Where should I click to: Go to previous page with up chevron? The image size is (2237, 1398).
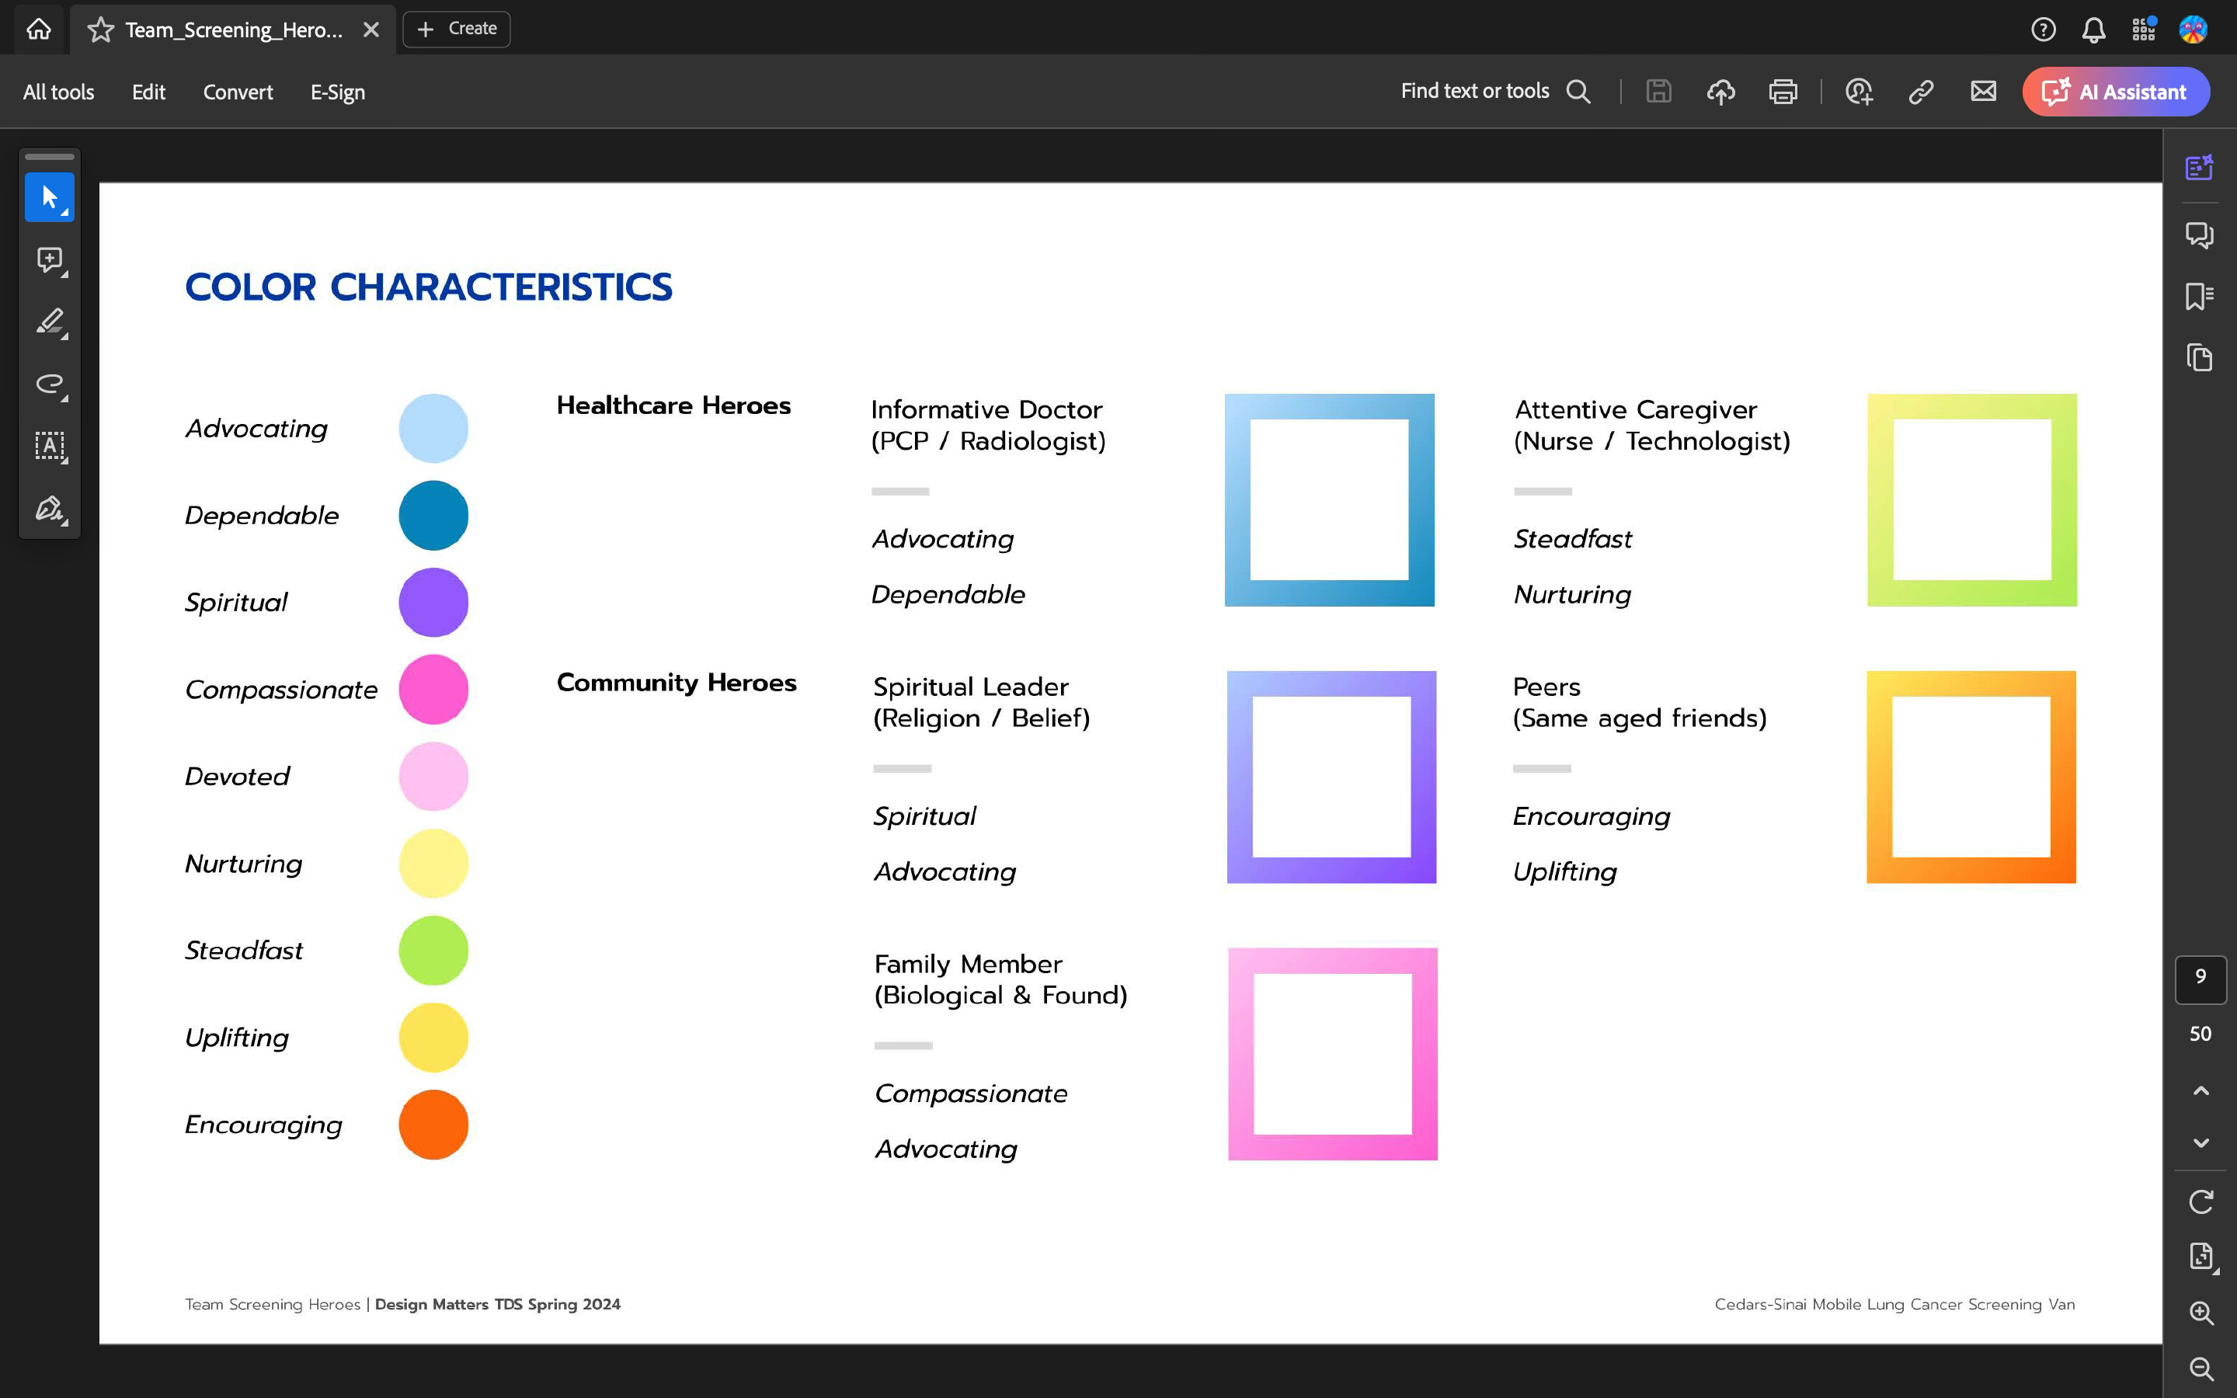coord(2200,1091)
